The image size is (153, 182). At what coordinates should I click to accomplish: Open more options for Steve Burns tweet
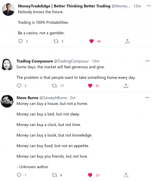coord(147,98)
